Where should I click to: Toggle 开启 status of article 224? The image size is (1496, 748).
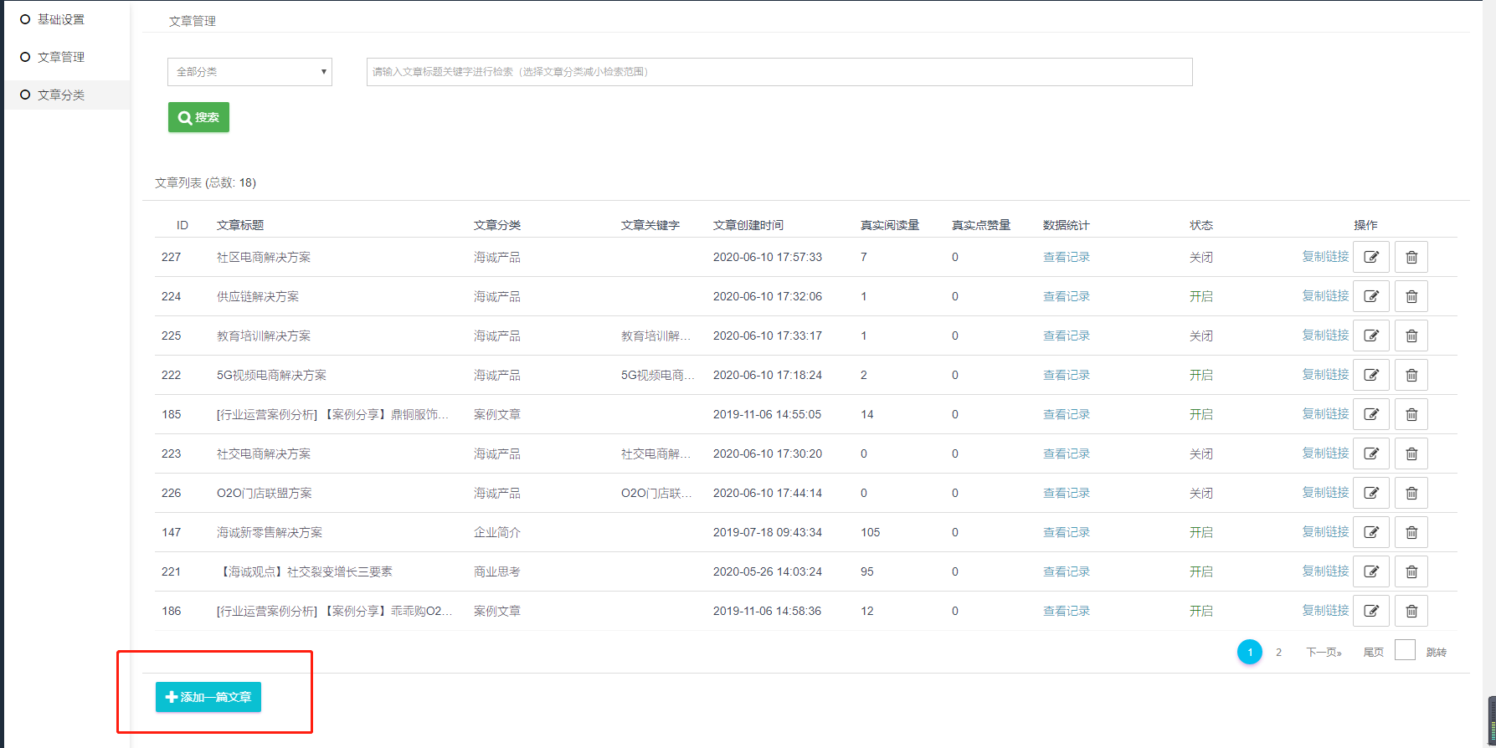(1200, 296)
